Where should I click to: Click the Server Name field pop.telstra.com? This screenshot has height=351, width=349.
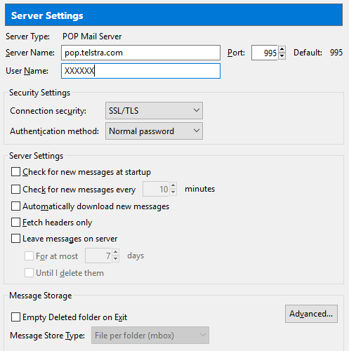tap(140, 53)
